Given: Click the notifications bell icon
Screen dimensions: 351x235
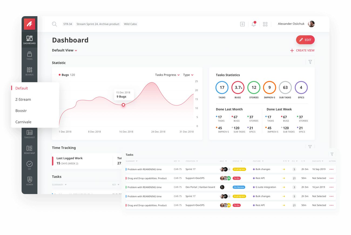Looking at the screenshot, I should pos(253,24).
